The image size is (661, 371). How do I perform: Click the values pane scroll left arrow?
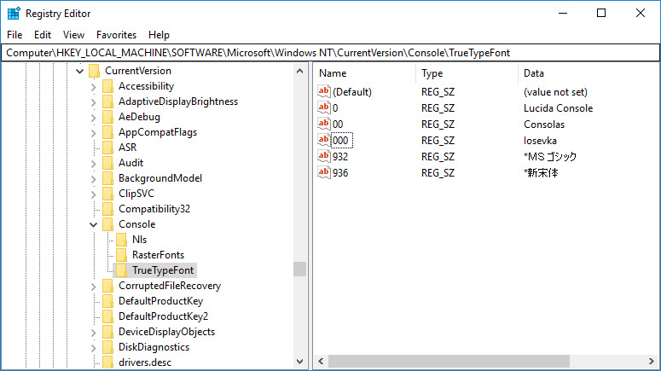click(x=321, y=362)
